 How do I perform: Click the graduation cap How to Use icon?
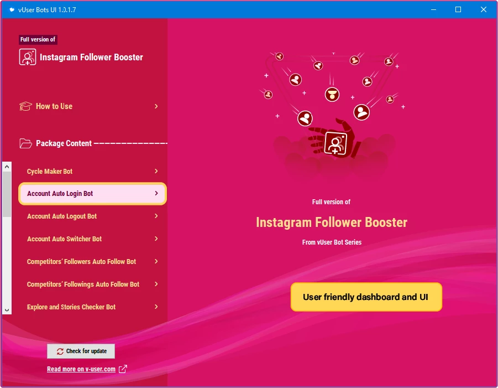26,106
